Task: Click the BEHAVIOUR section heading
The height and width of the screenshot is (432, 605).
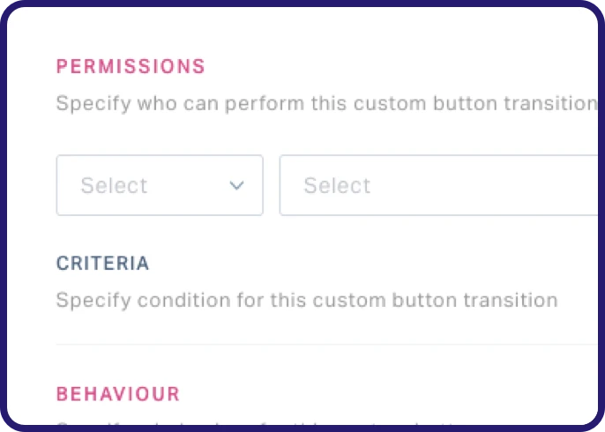Action: point(118,393)
